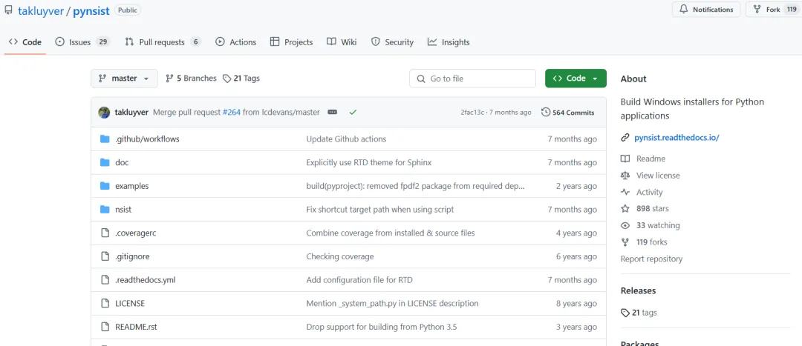Expand the green Code dropdown button
Screen dimensions: 802x346
click(x=576, y=79)
